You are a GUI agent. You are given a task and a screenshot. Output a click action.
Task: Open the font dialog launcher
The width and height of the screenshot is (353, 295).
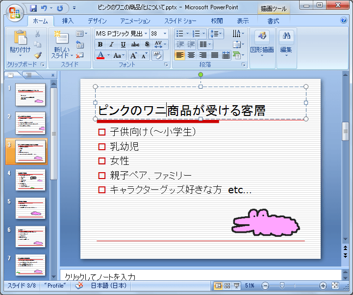point(166,65)
